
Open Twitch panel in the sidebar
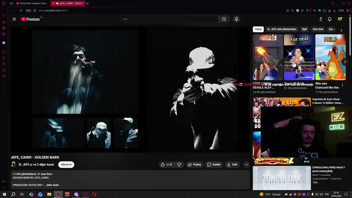pos(4,43)
